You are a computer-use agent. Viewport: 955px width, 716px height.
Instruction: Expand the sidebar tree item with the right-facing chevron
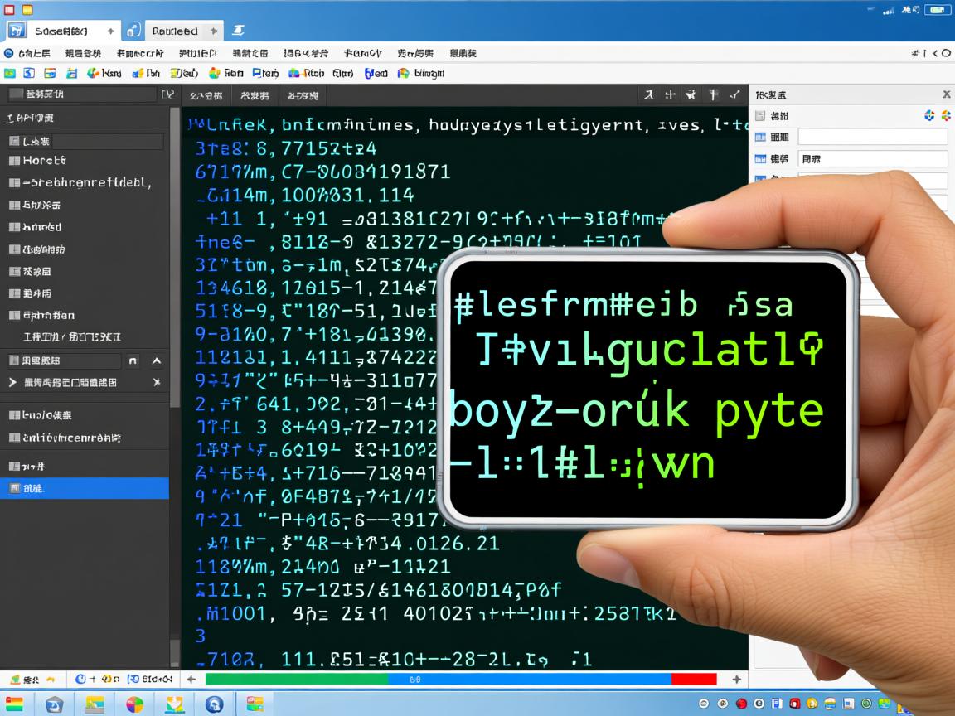tap(12, 382)
